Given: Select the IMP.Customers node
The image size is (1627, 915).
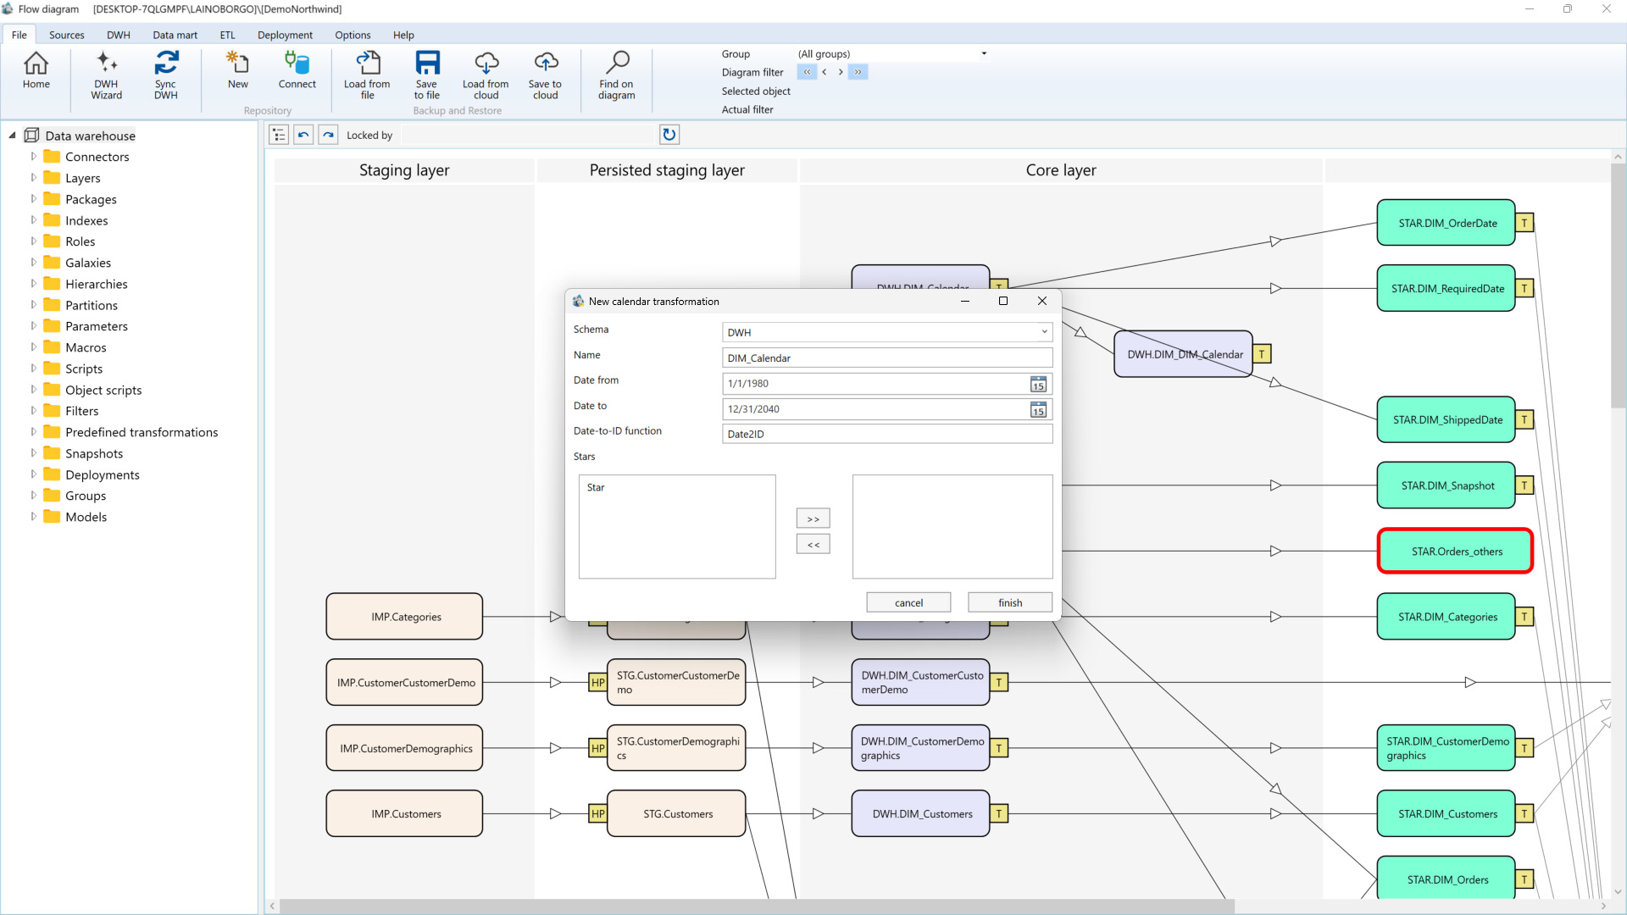Looking at the screenshot, I should coord(405,814).
